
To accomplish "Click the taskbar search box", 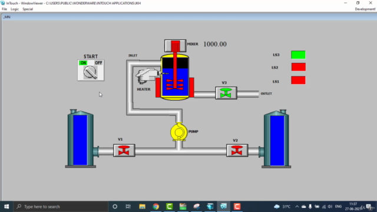I will (x=61, y=207).
